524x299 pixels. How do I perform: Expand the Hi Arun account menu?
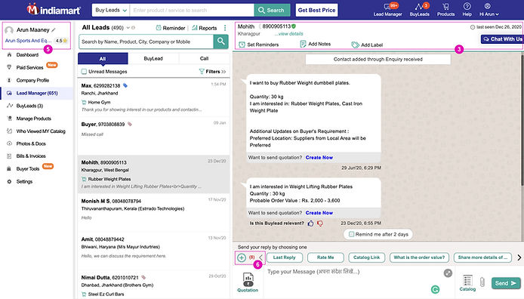click(x=489, y=10)
